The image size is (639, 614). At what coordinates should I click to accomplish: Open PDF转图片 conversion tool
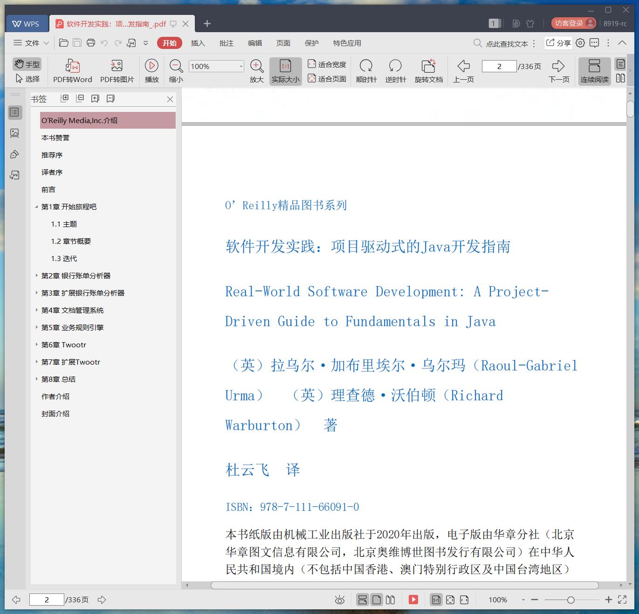[x=117, y=71]
